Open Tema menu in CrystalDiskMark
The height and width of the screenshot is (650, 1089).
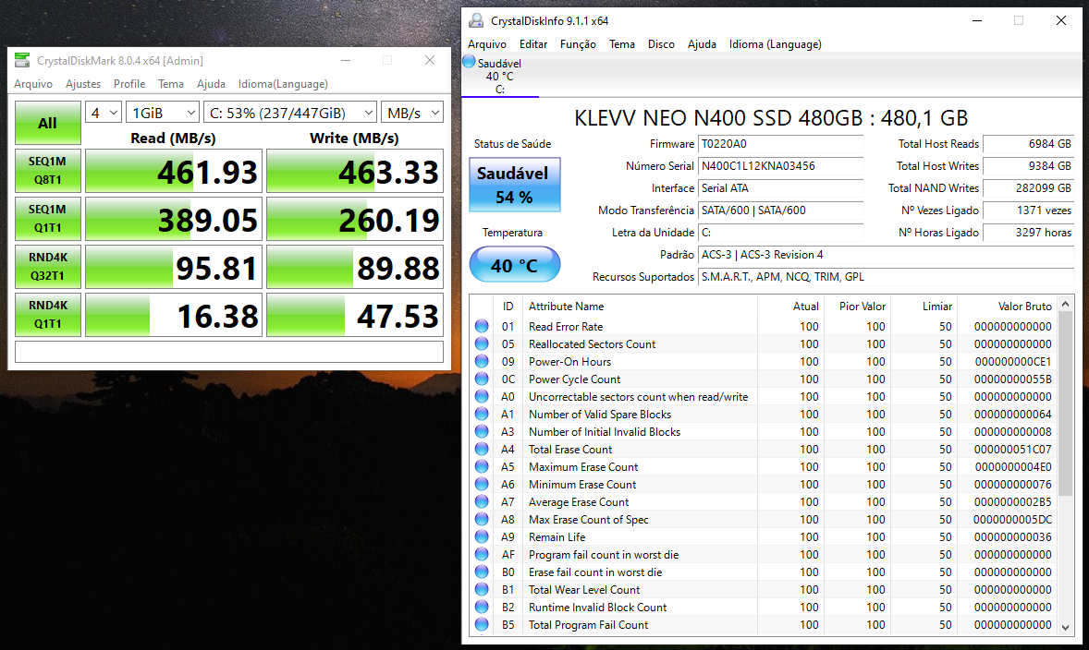point(171,84)
